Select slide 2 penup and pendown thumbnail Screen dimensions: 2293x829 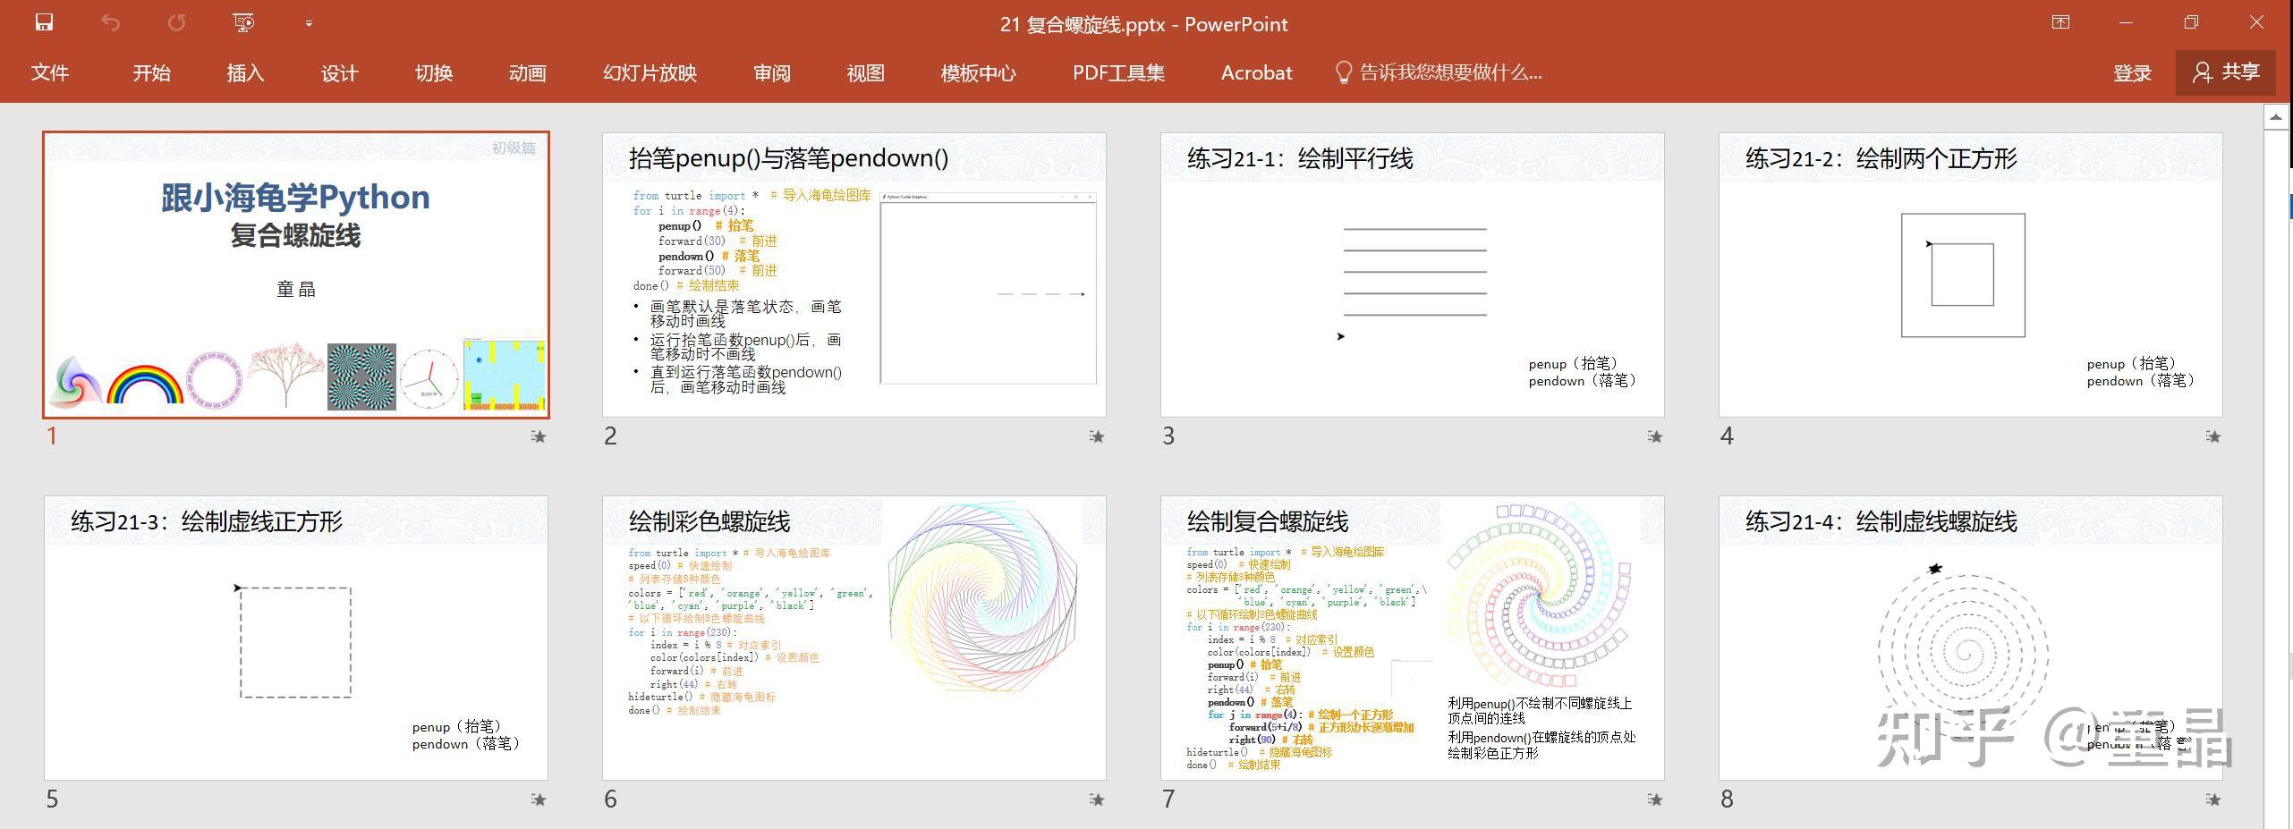pos(854,275)
